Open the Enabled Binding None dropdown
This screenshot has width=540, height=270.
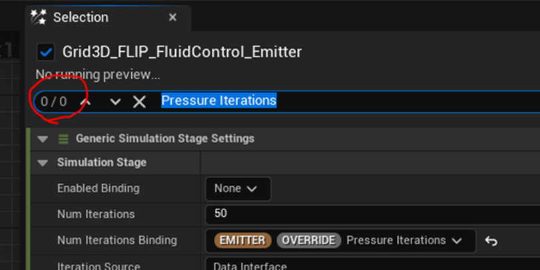tap(237, 189)
